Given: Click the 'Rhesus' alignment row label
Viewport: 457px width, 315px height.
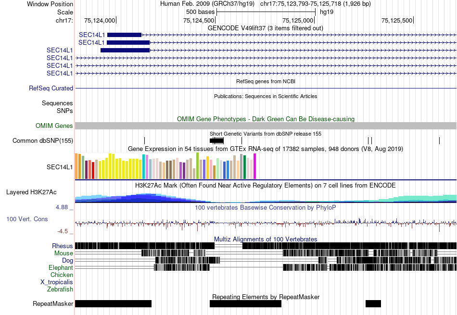Looking at the screenshot, I should pyautogui.click(x=63, y=246).
